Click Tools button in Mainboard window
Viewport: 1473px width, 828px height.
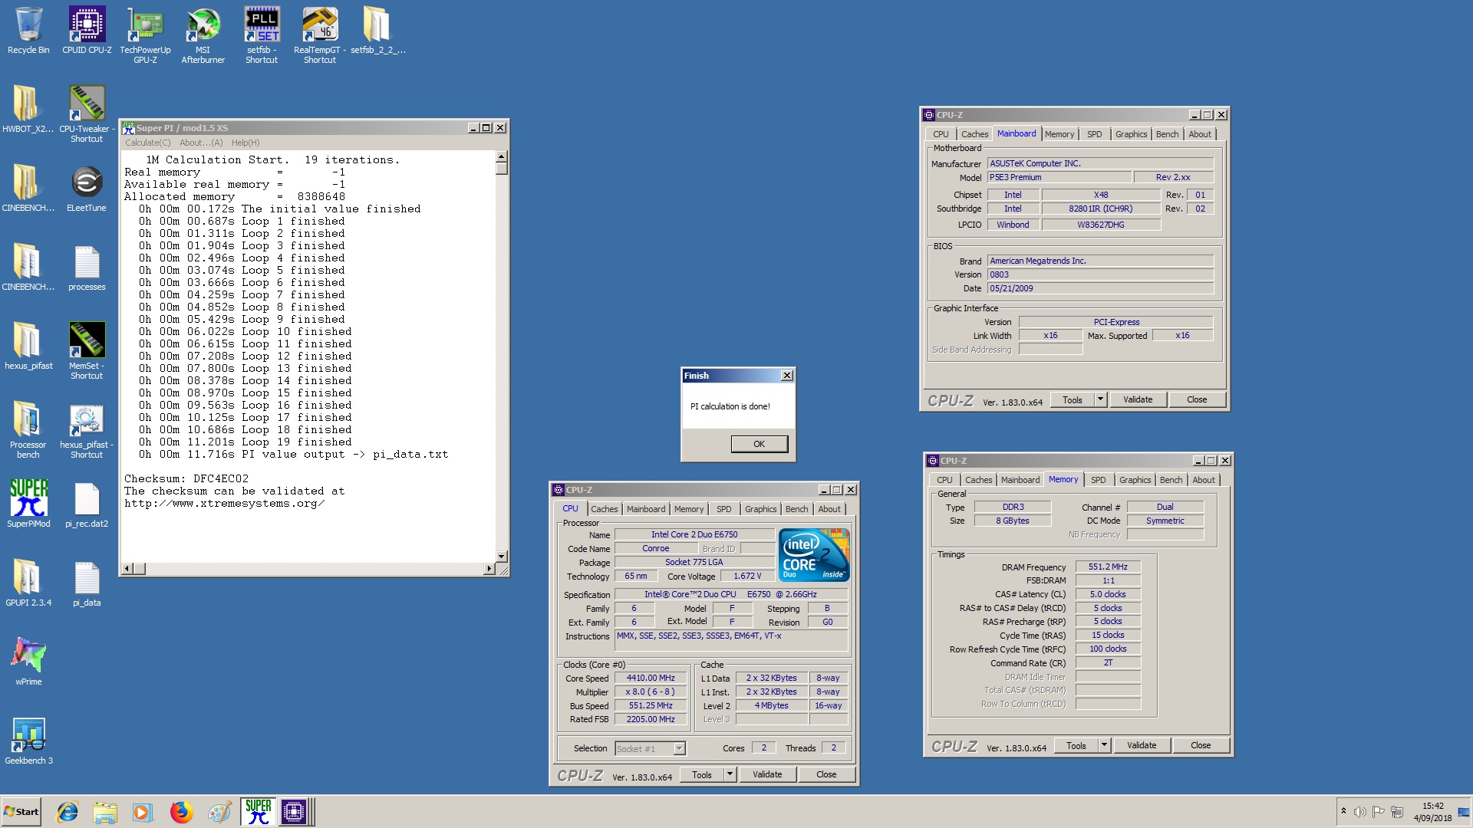[1072, 399]
